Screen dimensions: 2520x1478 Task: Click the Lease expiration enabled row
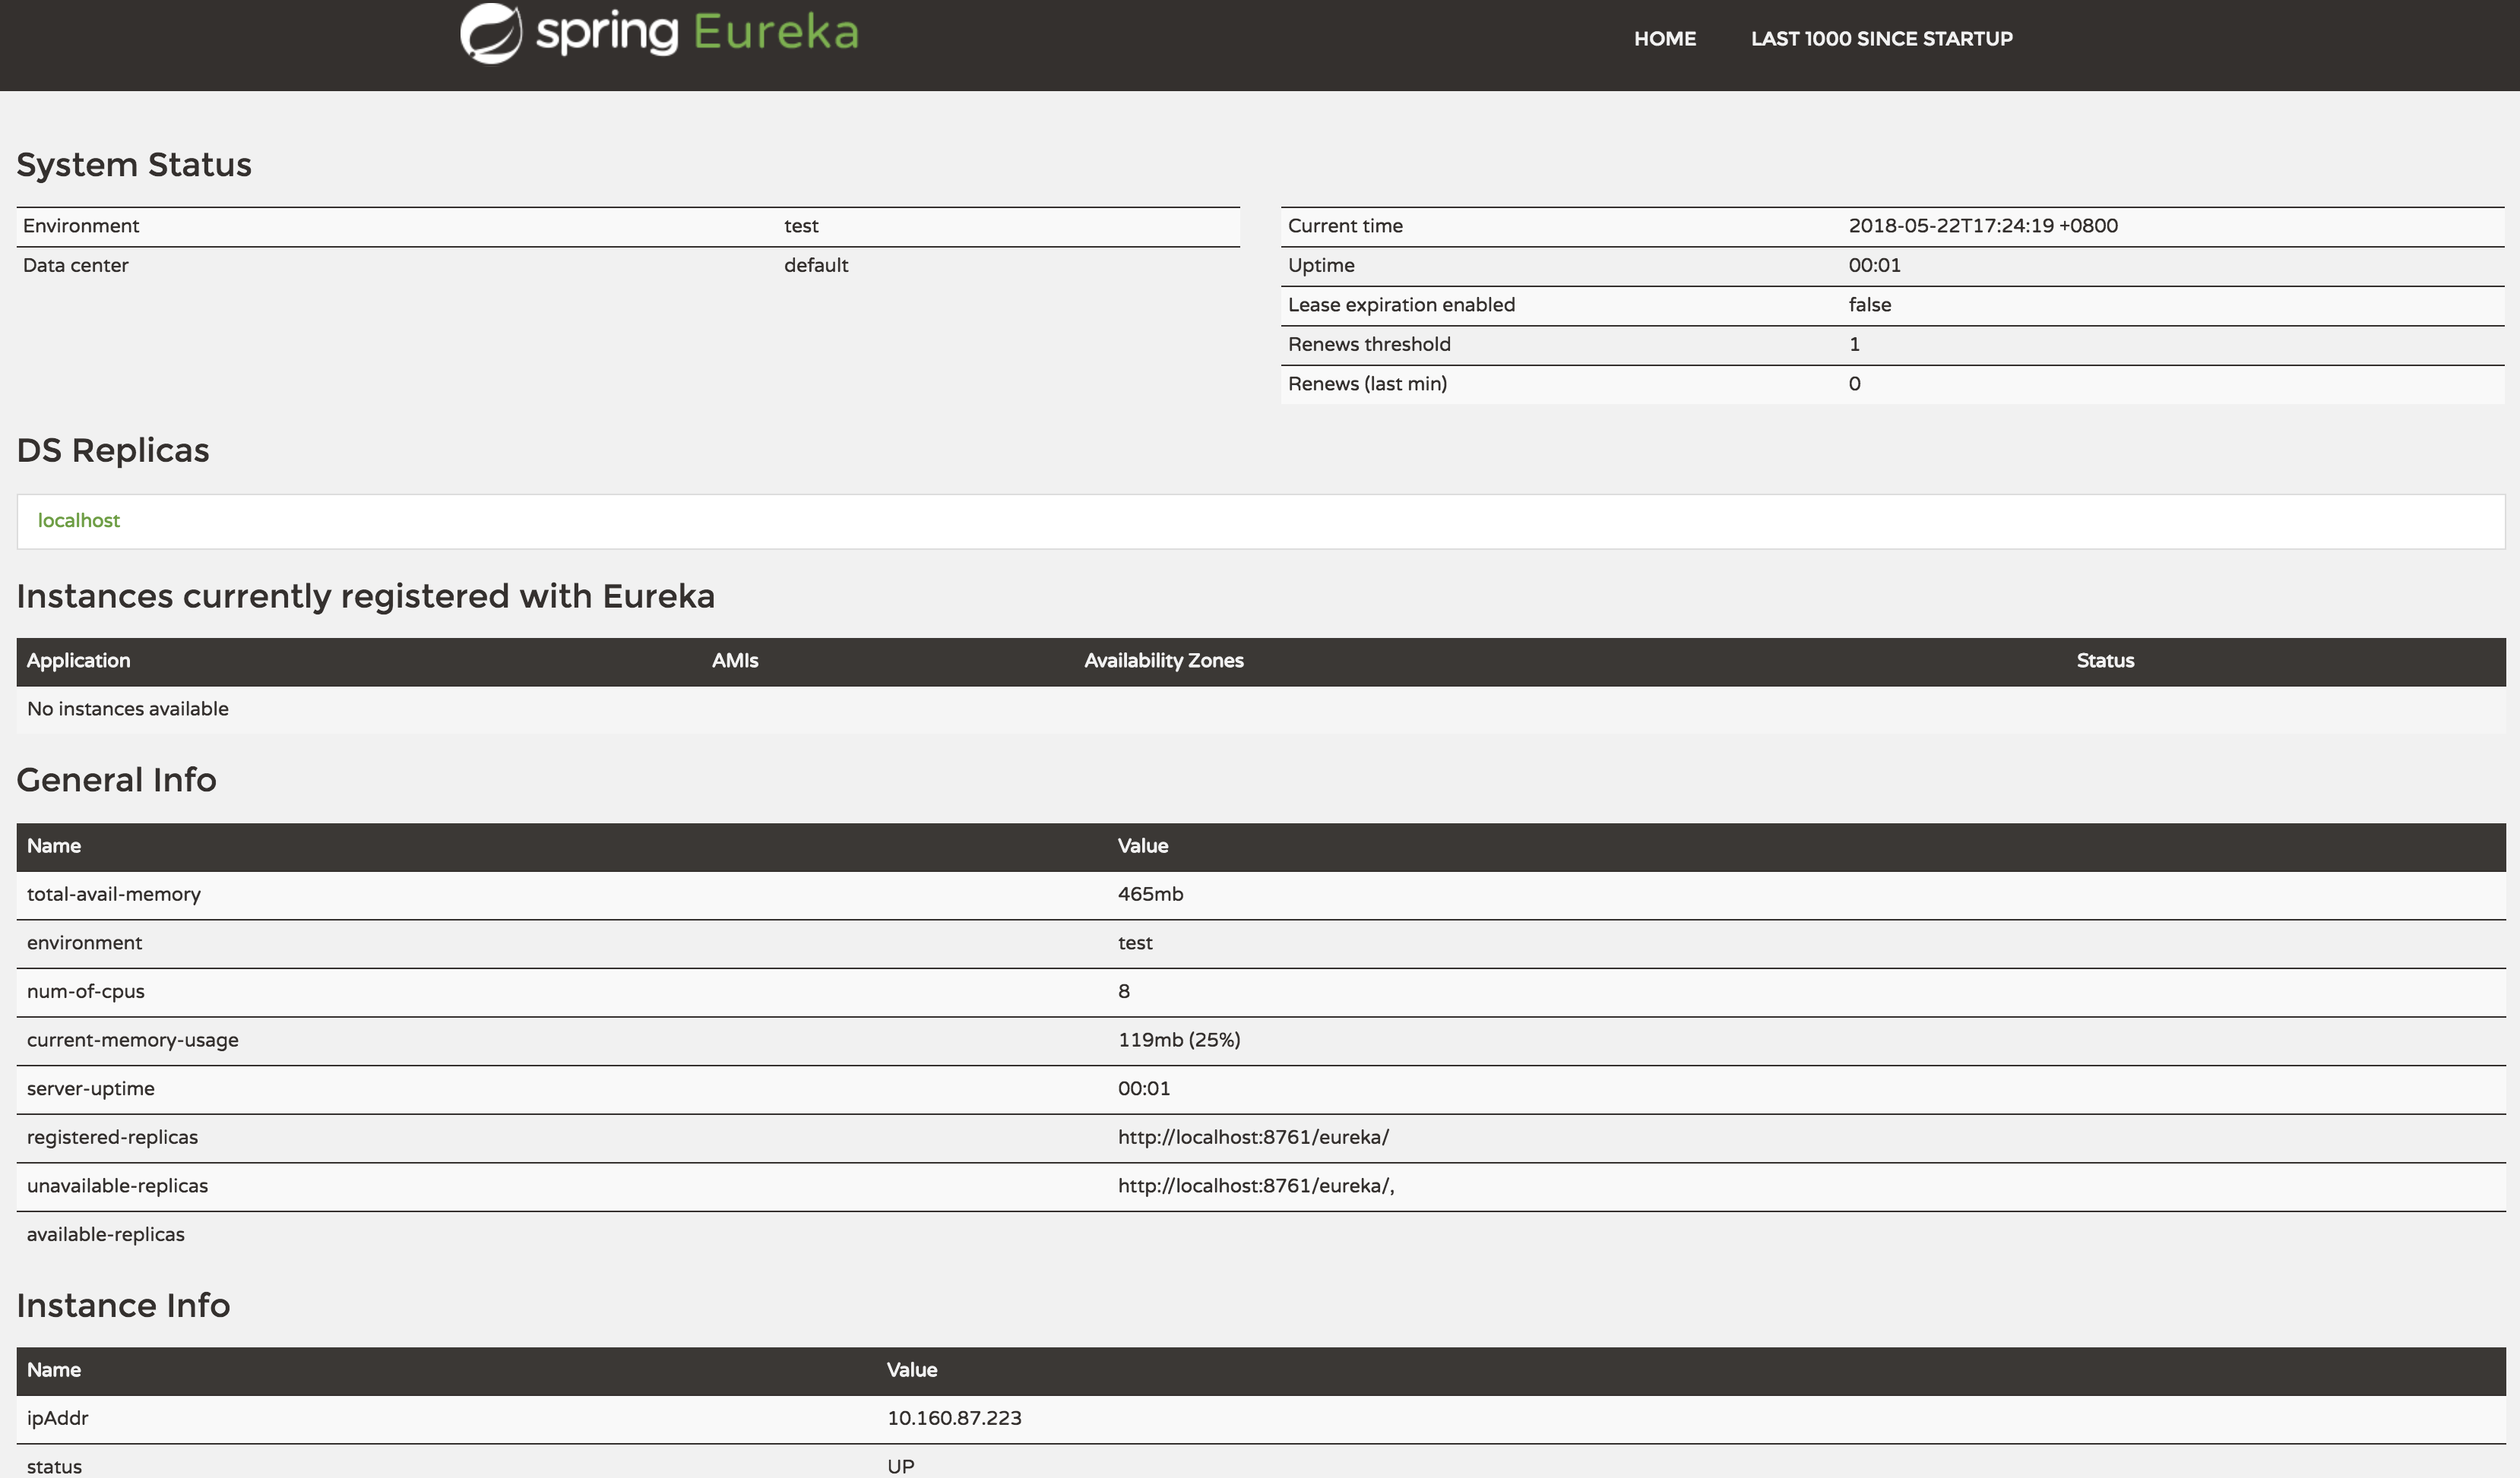tap(1400, 305)
